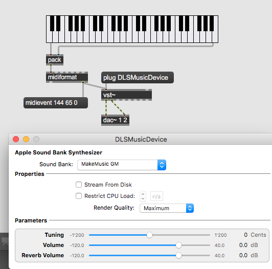This screenshot has height=269, width=272.
Task: Click the Parameters section heading
Action: [31, 220]
